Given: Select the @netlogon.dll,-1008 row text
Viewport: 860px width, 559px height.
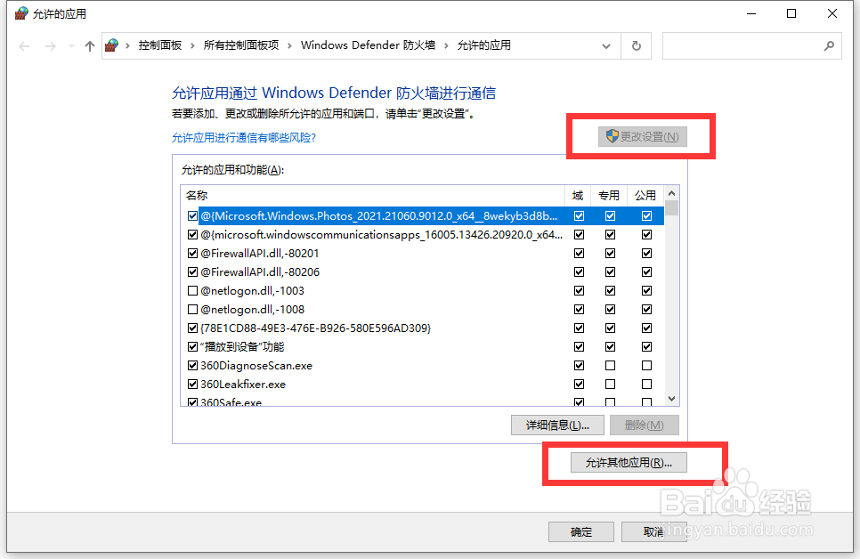Looking at the screenshot, I should 252,310.
